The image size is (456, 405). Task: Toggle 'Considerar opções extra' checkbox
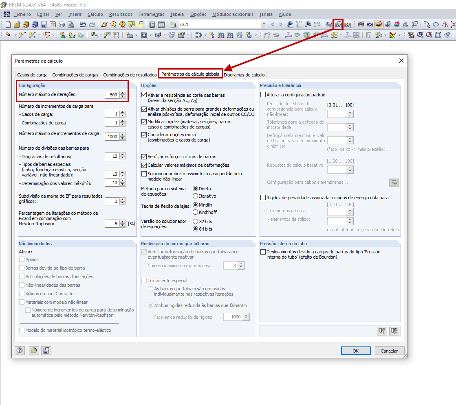tap(144, 135)
